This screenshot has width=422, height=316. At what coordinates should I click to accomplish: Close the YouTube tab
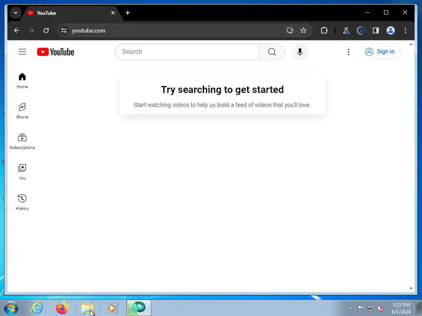113,13
